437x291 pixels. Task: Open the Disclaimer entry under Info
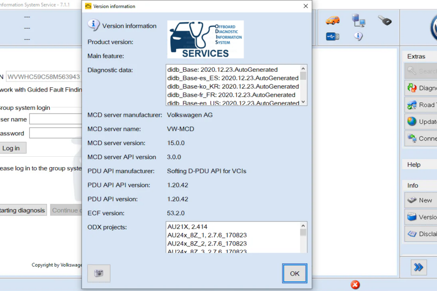421,234
